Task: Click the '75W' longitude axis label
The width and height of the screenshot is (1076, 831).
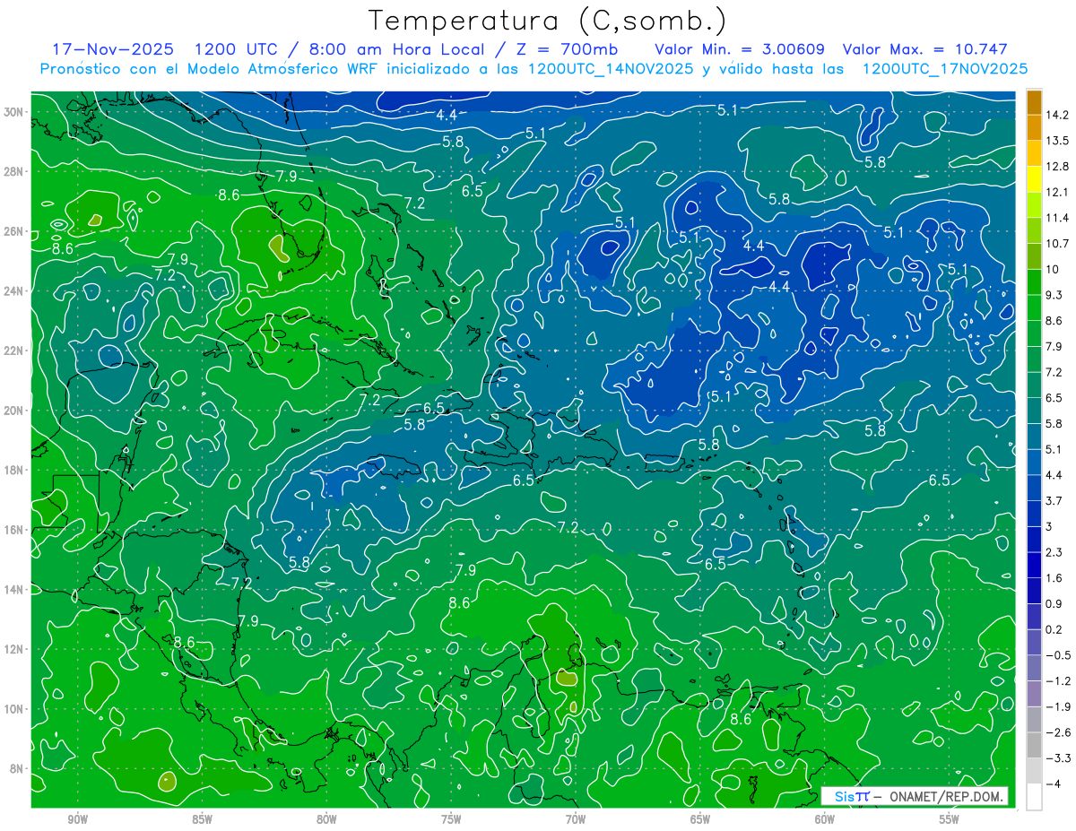Action: 451,818
